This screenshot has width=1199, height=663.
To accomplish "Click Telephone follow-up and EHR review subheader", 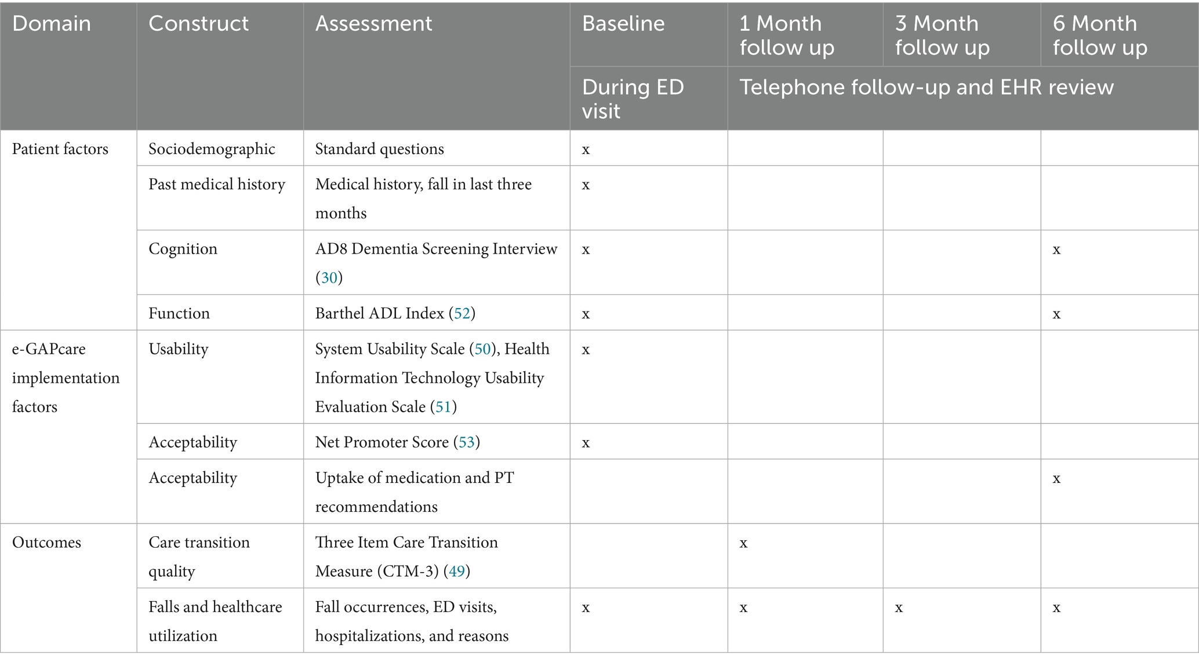I will pyautogui.click(x=926, y=87).
